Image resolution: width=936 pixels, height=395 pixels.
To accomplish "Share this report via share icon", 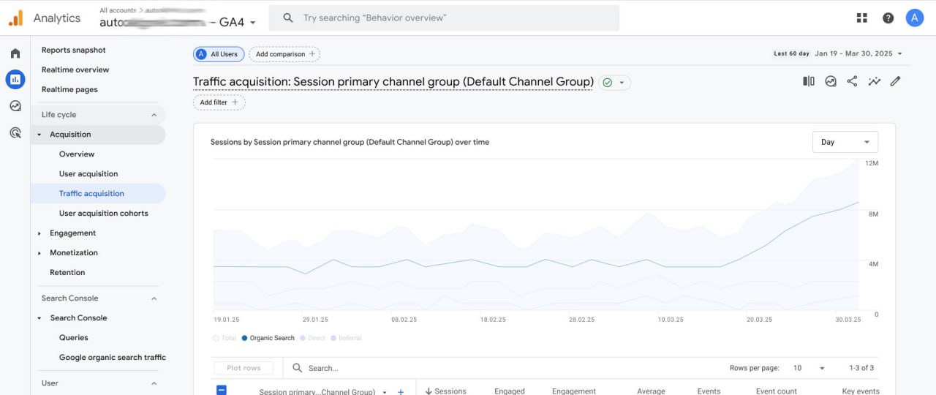I will pos(852,81).
